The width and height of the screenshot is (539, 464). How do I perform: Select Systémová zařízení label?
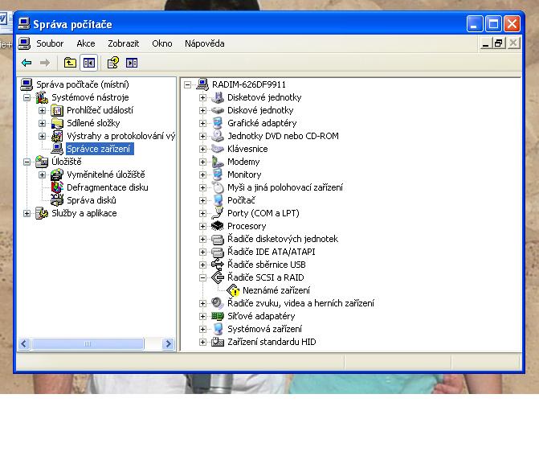pyautogui.click(x=265, y=329)
